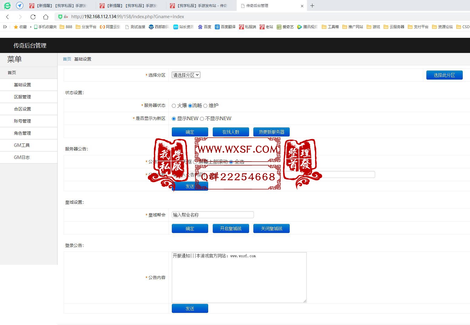Viewport: 470px width, 325px height.
Task: Expand the bookmarks sidebar toggle icon
Action: coord(5,27)
